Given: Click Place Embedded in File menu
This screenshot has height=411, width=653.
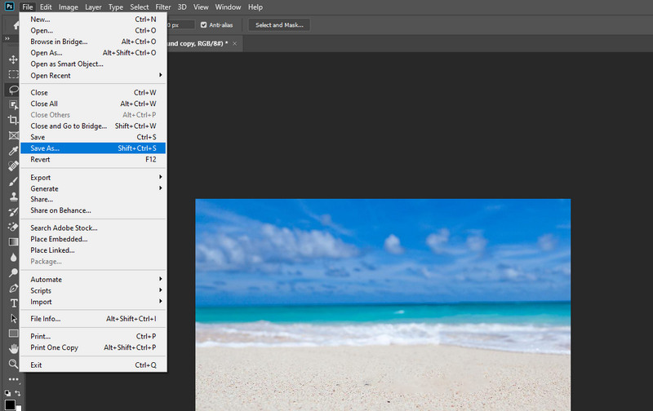Looking at the screenshot, I should [x=59, y=239].
